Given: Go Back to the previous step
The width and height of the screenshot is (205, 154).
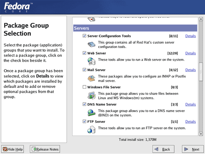Looking at the screenshot, I should tap(163, 149).
